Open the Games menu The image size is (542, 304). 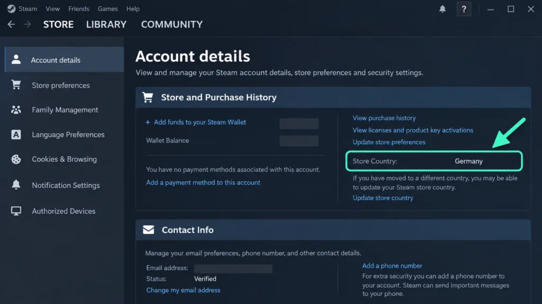[107, 8]
